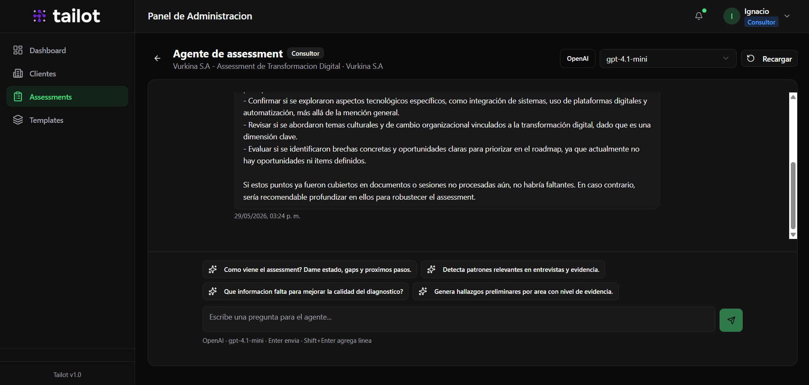Open the gpt-4.1-mini model dropdown
The height and width of the screenshot is (385, 809).
(x=668, y=59)
